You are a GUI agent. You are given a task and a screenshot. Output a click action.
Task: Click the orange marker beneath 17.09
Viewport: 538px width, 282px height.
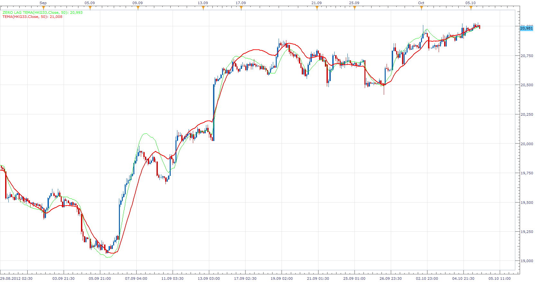(x=241, y=8)
